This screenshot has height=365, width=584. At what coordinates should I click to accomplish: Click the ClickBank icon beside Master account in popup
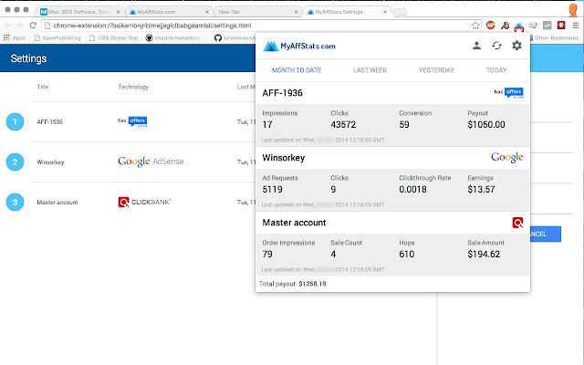click(x=517, y=223)
